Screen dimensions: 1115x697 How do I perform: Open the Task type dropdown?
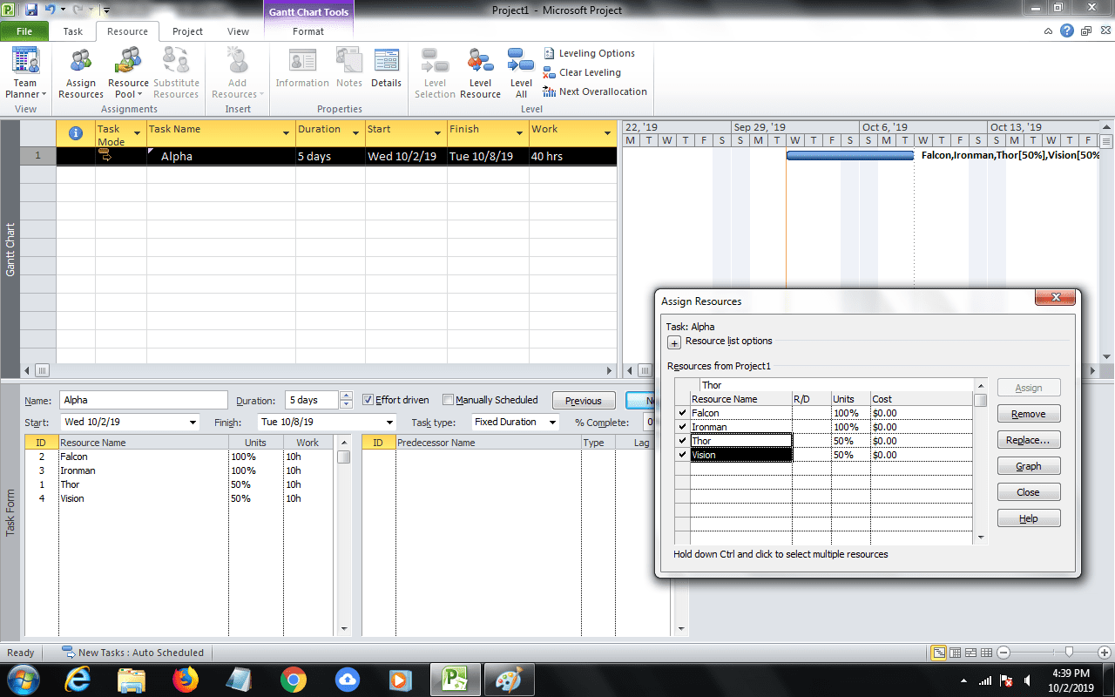pyautogui.click(x=552, y=422)
